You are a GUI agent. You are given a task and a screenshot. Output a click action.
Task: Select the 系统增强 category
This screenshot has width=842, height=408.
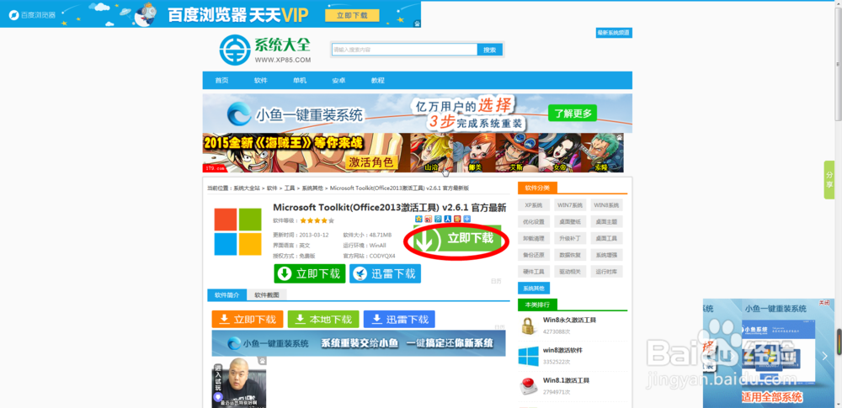coord(607,255)
